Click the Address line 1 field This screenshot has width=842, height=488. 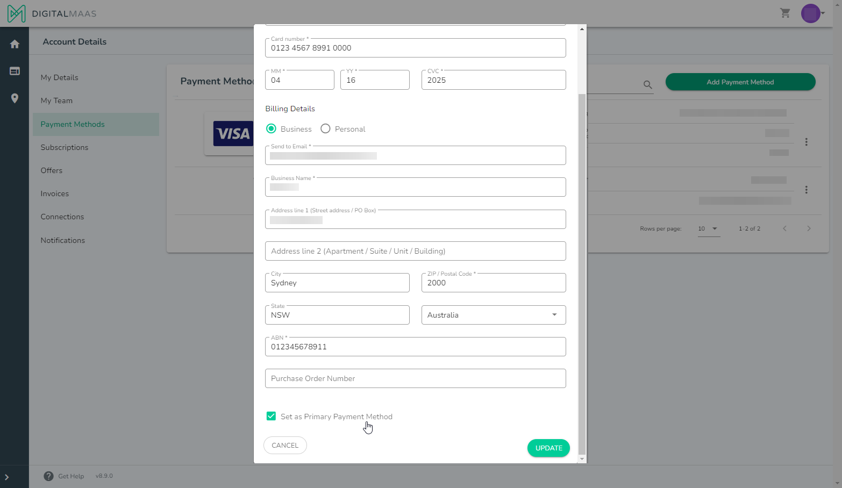coord(415,219)
